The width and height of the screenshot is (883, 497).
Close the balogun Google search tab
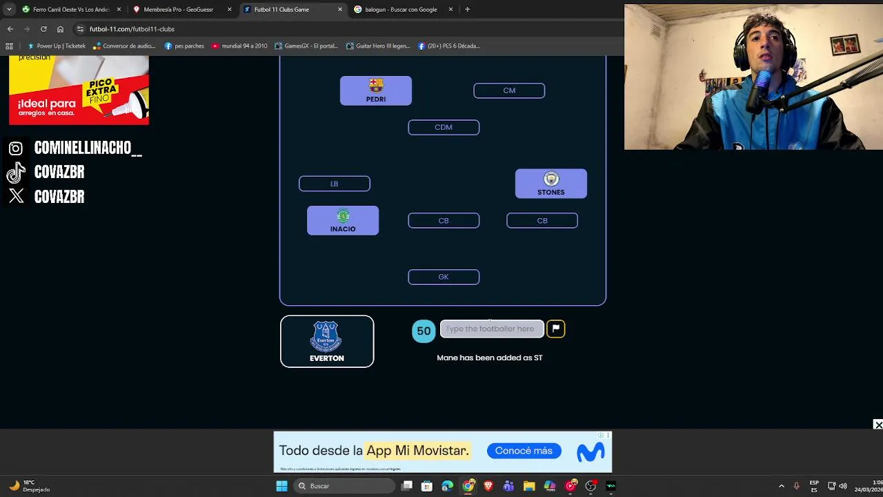[x=450, y=10]
